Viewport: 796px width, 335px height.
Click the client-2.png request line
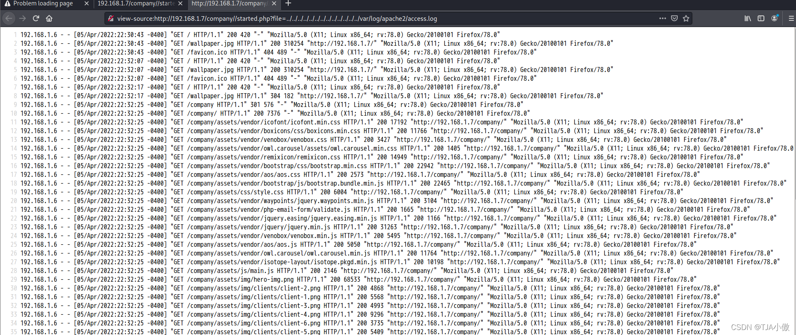coord(370,288)
